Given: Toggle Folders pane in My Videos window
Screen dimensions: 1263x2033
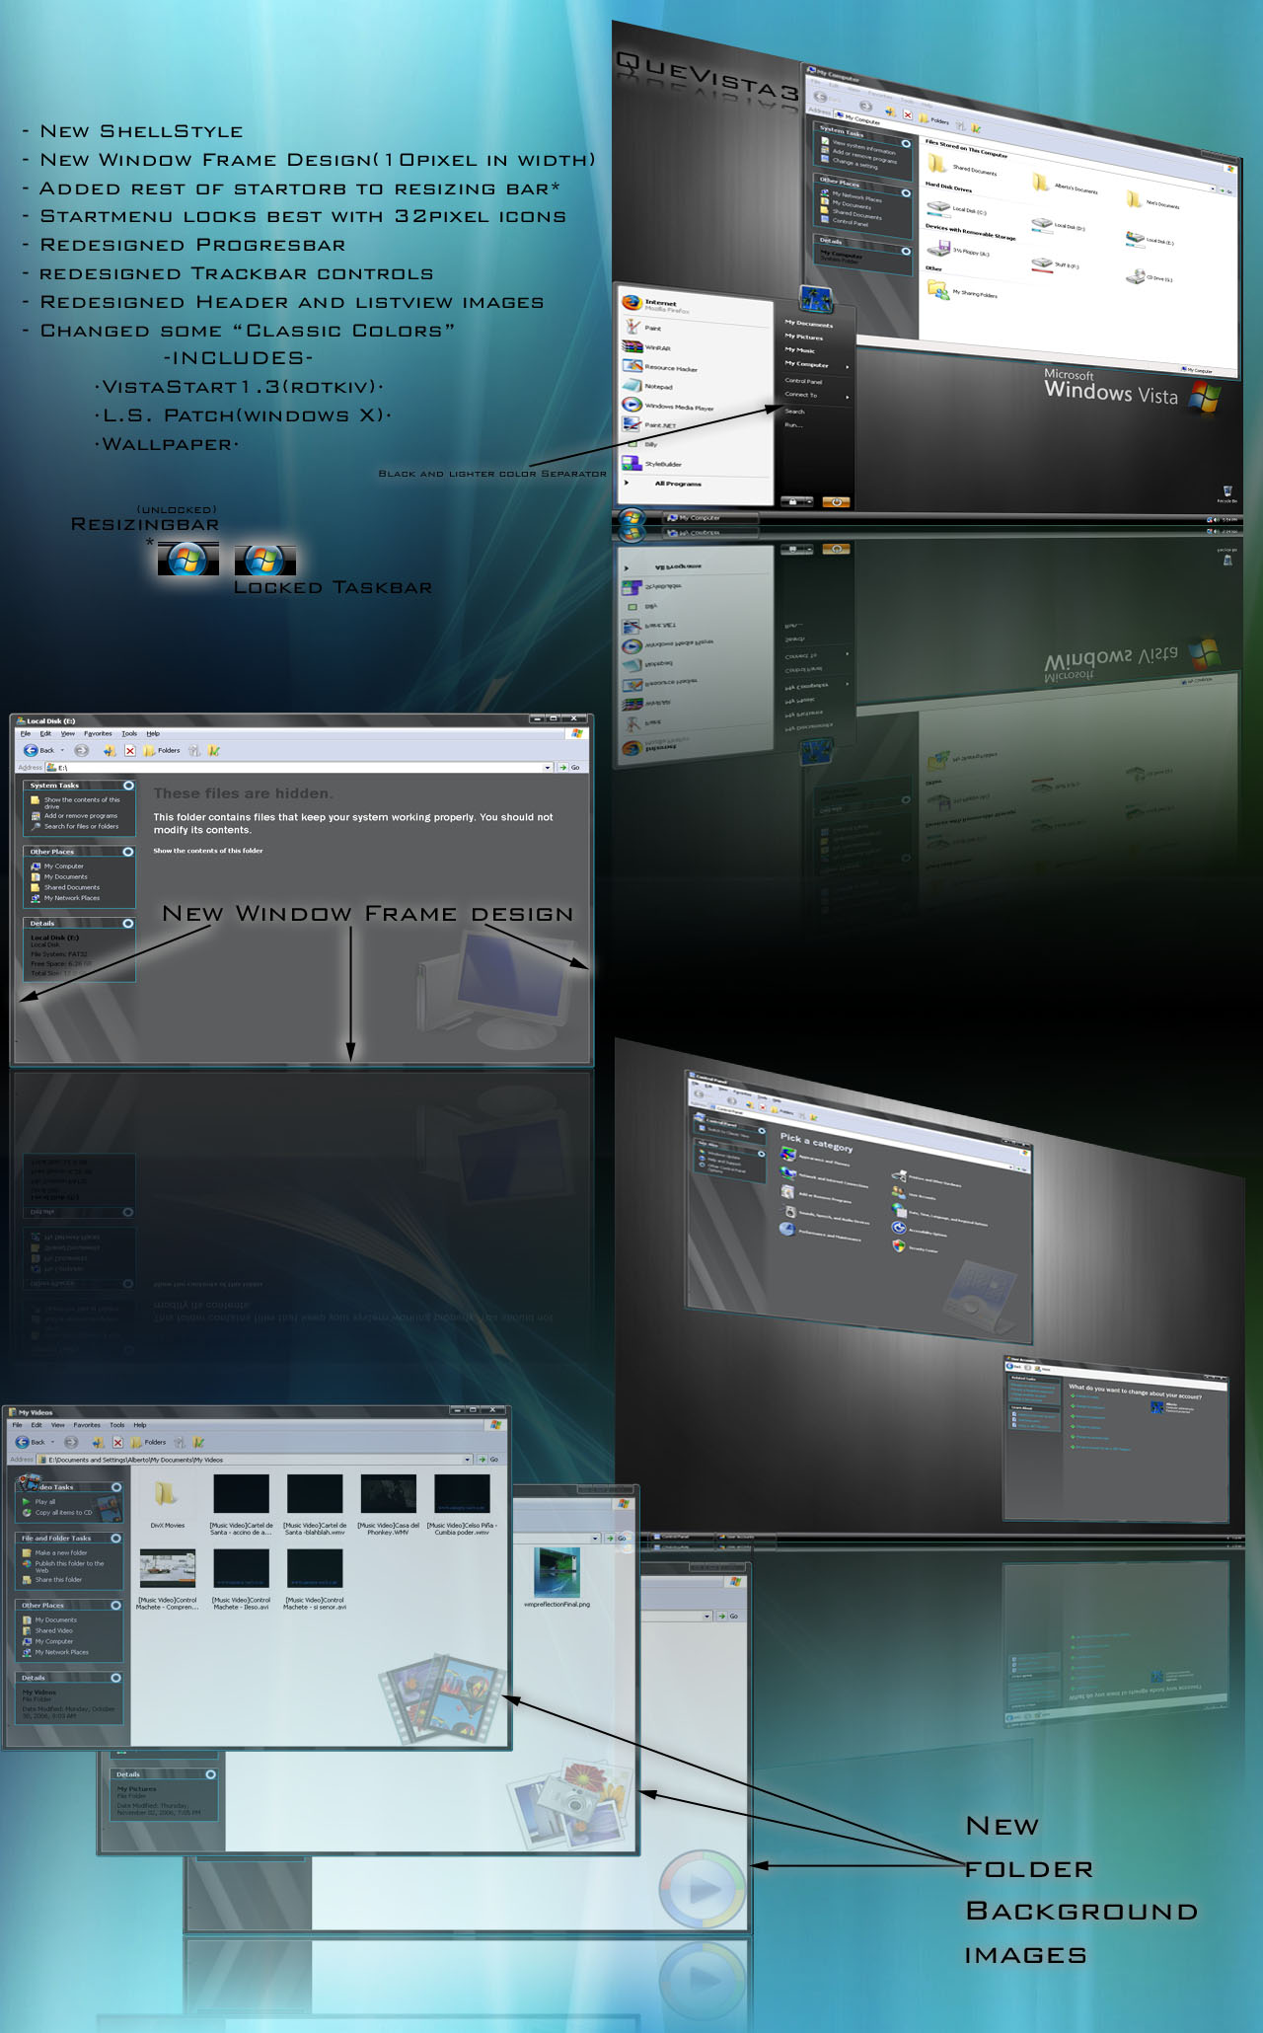Looking at the screenshot, I should point(148,1442).
